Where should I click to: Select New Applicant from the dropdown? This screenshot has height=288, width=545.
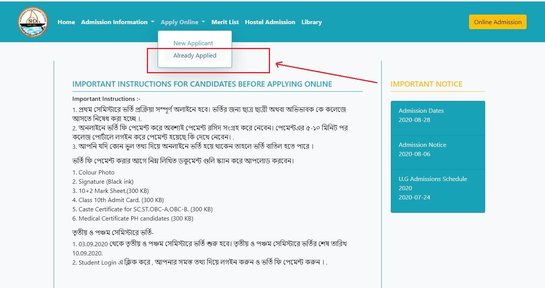pos(193,43)
